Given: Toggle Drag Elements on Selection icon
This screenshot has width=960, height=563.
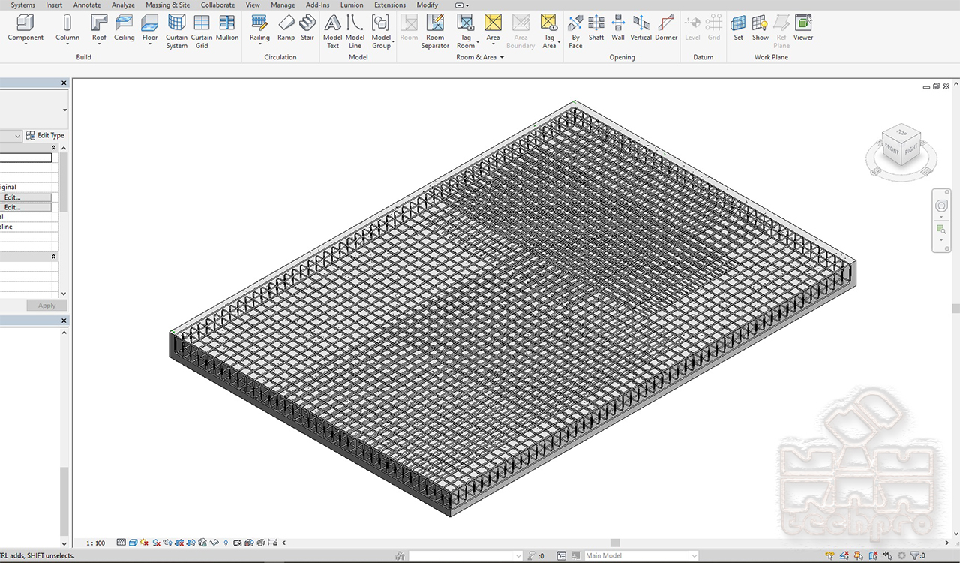Looking at the screenshot, I should (888, 556).
